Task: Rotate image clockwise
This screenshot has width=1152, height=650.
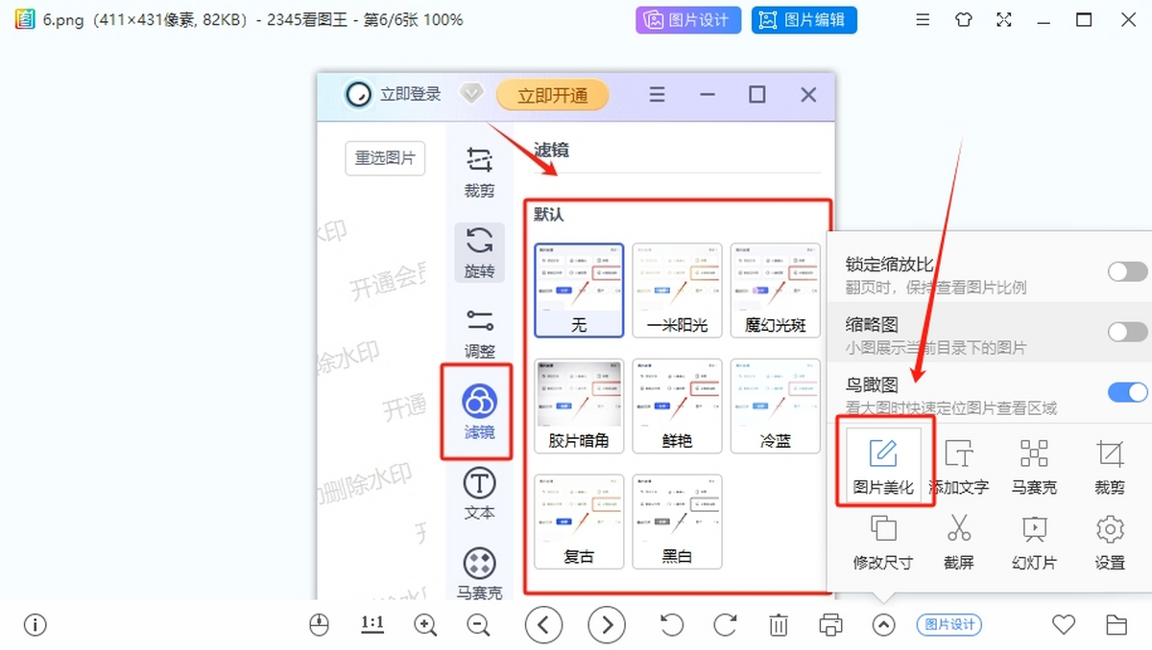Action: click(x=726, y=625)
